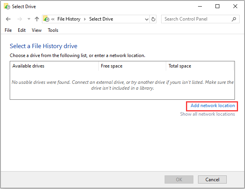Click the OK button
The height and width of the screenshot is (189, 245).
click(x=179, y=179)
